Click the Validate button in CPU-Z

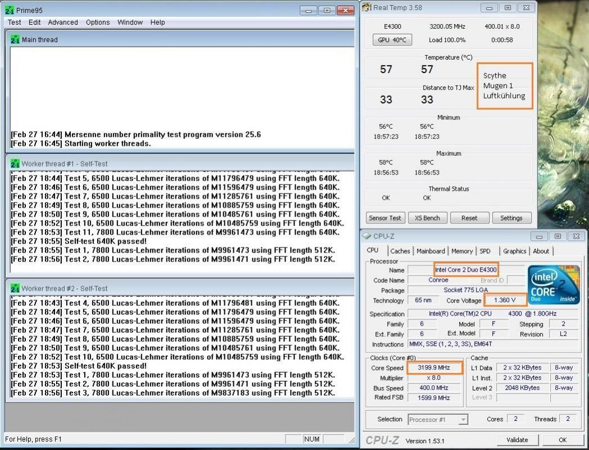click(x=517, y=440)
